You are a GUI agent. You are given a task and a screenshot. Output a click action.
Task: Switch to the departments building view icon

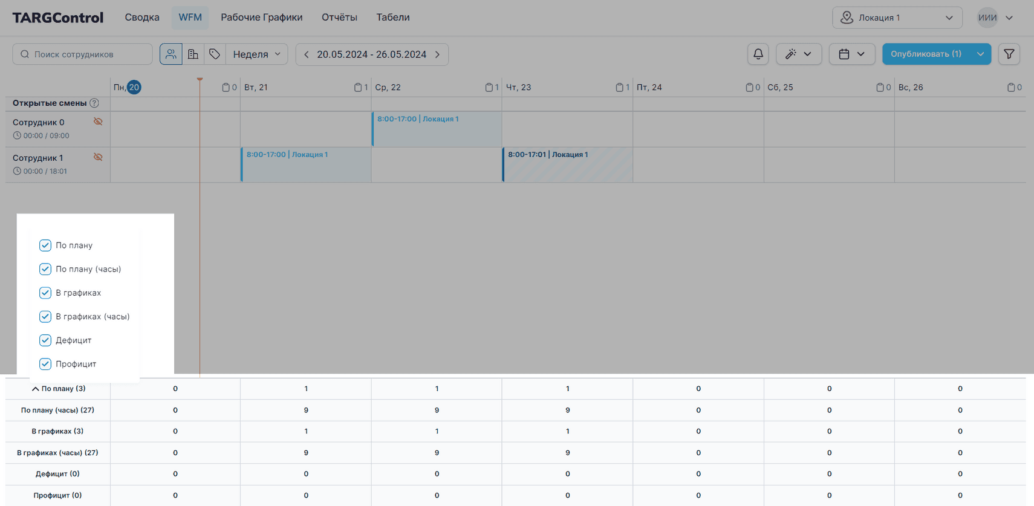pyautogui.click(x=193, y=54)
